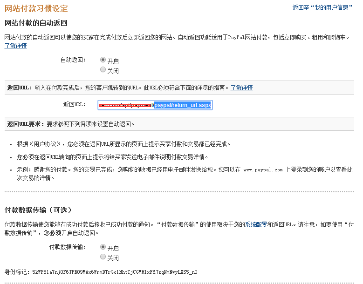Click the 返回URL要求 heading bar
The image size is (363, 284).
(x=70, y=124)
